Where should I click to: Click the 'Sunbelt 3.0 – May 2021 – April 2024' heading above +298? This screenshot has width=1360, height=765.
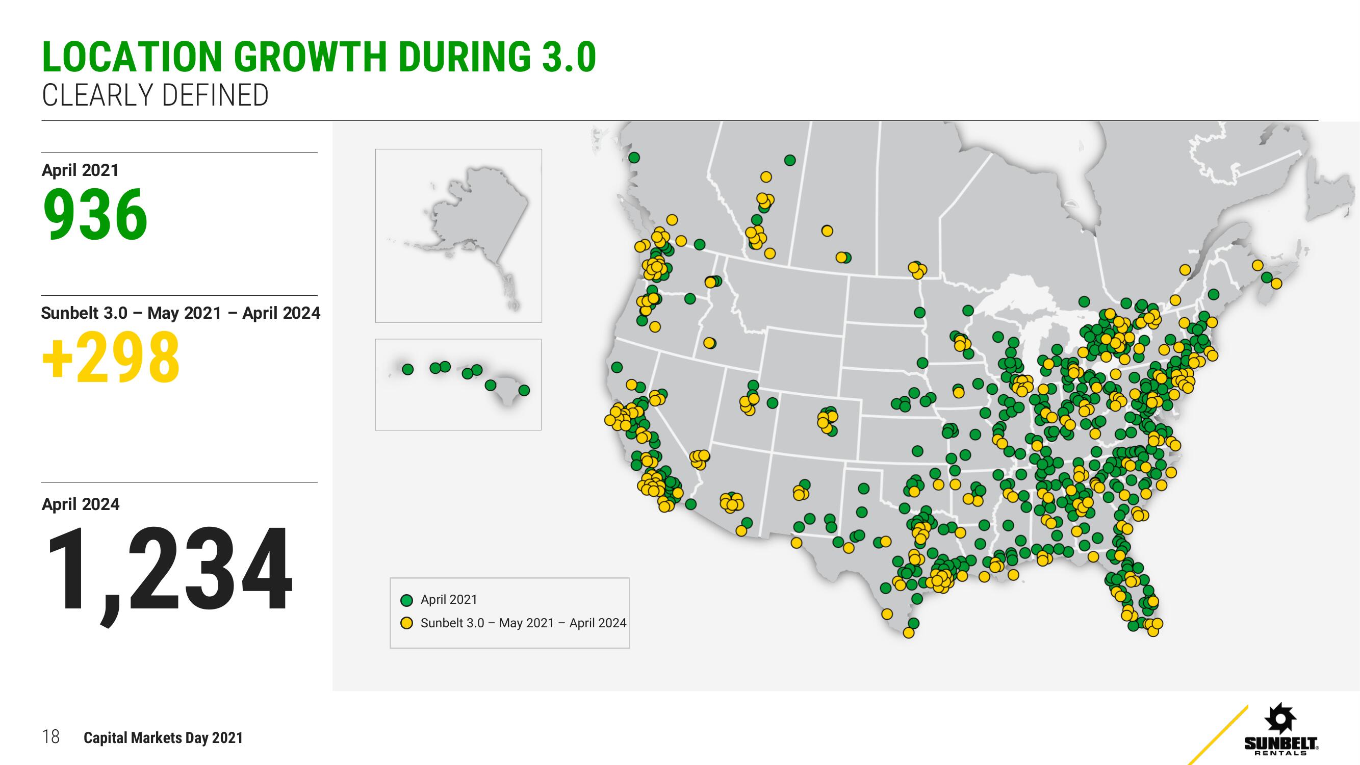click(x=181, y=313)
